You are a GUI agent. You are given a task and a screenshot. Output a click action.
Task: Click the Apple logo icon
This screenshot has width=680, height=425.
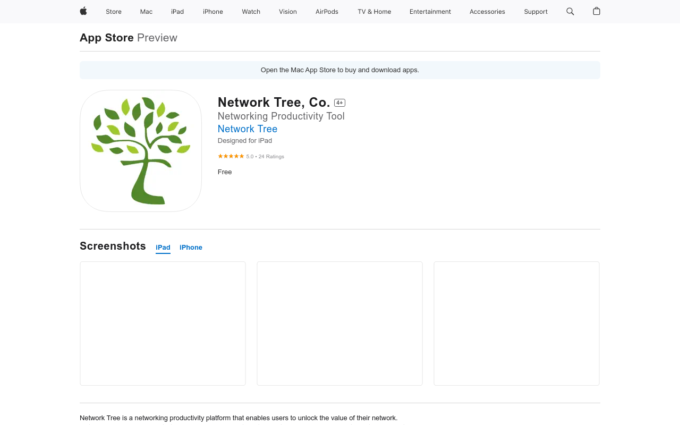83,11
